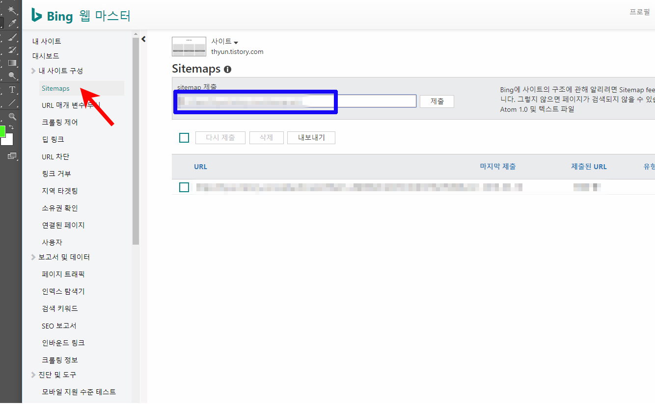The width and height of the screenshot is (655, 404).
Task: Sort by 제출된 URL column header
Action: [x=589, y=167]
